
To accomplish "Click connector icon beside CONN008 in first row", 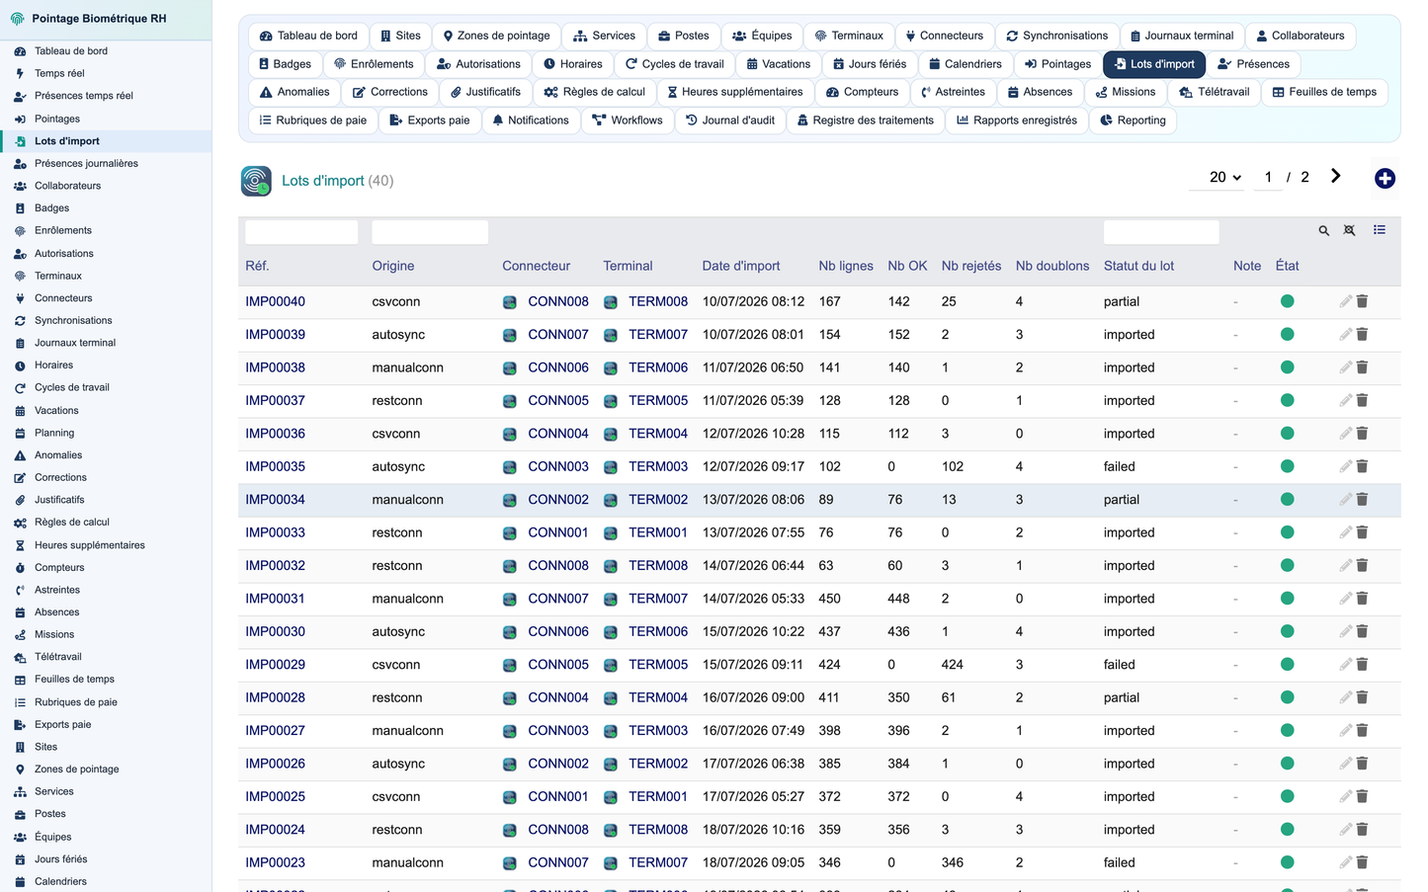I will point(510,302).
